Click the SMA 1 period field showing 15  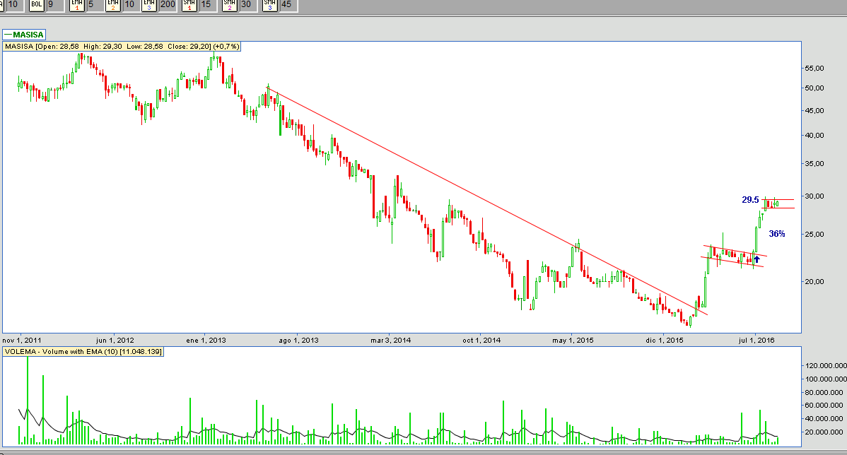click(206, 4)
